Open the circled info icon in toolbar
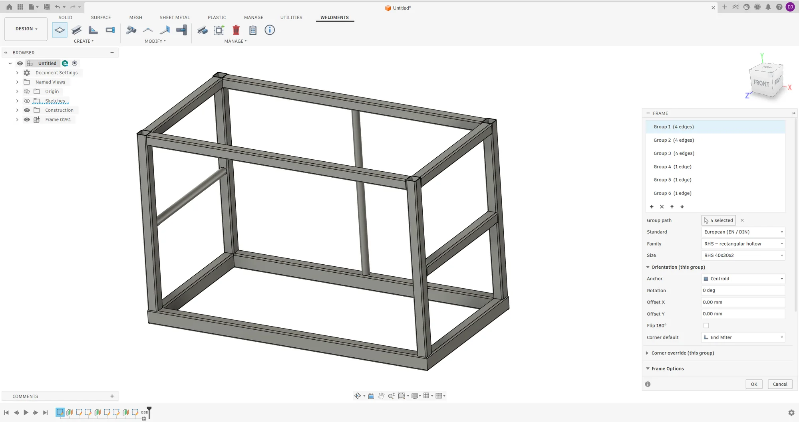This screenshot has width=799, height=422. coord(270,30)
